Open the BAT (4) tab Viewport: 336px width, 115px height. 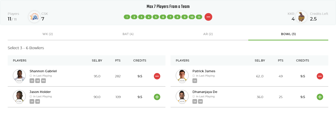[128, 34]
